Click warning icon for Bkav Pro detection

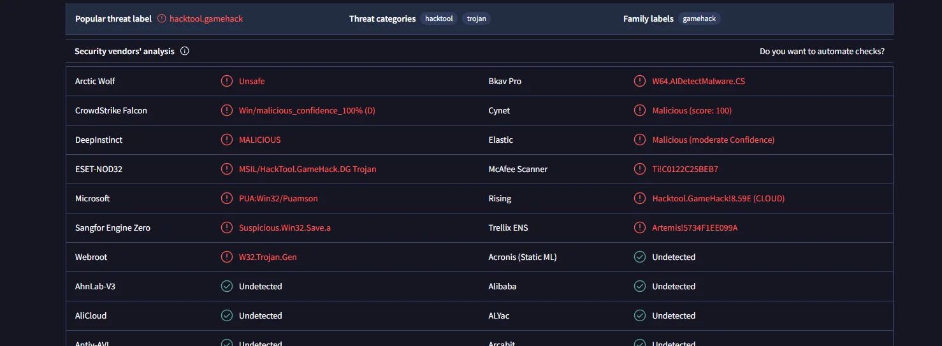[x=640, y=82]
